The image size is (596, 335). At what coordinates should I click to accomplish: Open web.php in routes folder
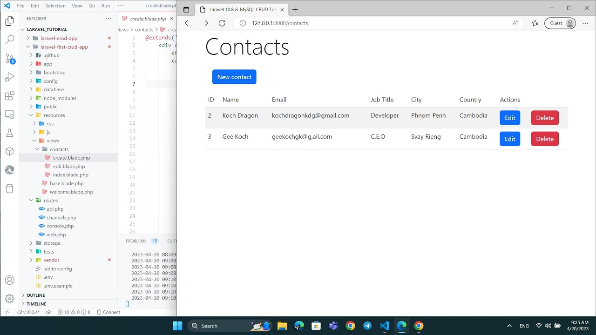pos(56,234)
